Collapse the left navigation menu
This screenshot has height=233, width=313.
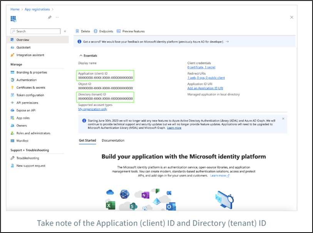tap(65, 31)
